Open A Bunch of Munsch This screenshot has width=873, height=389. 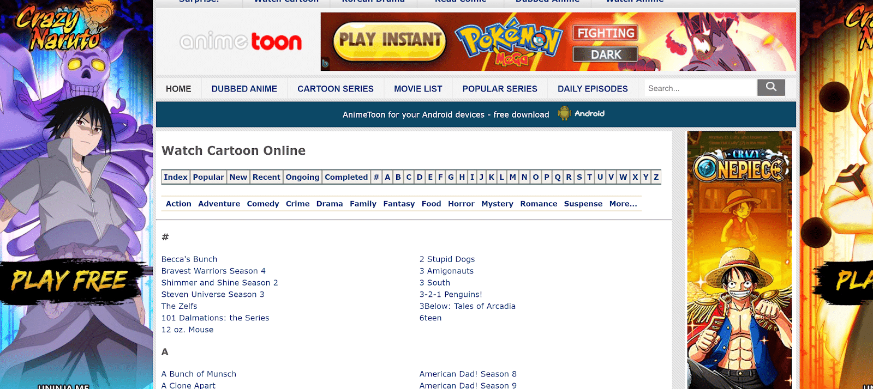(199, 374)
